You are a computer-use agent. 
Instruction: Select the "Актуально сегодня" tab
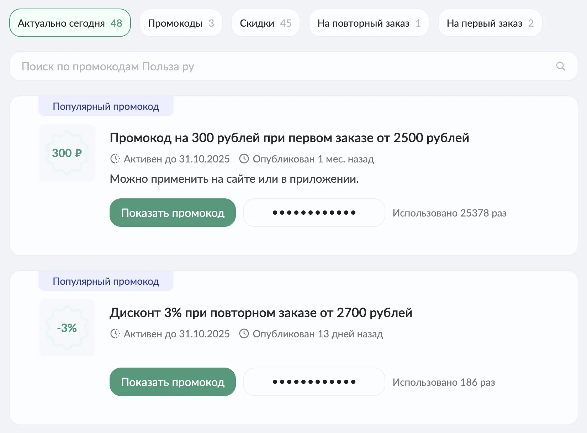point(70,23)
